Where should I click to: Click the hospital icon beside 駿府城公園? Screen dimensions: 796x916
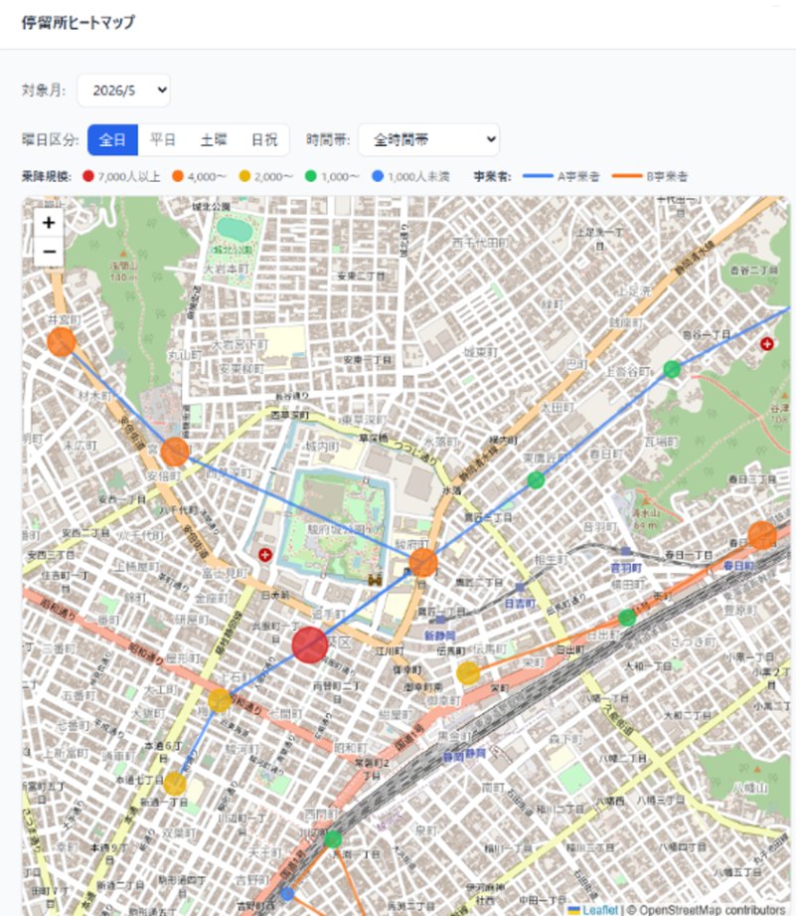[x=265, y=554]
